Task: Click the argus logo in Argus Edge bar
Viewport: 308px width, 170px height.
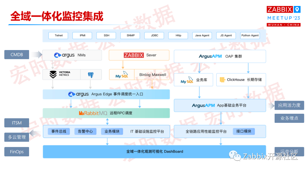Action: (78, 94)
